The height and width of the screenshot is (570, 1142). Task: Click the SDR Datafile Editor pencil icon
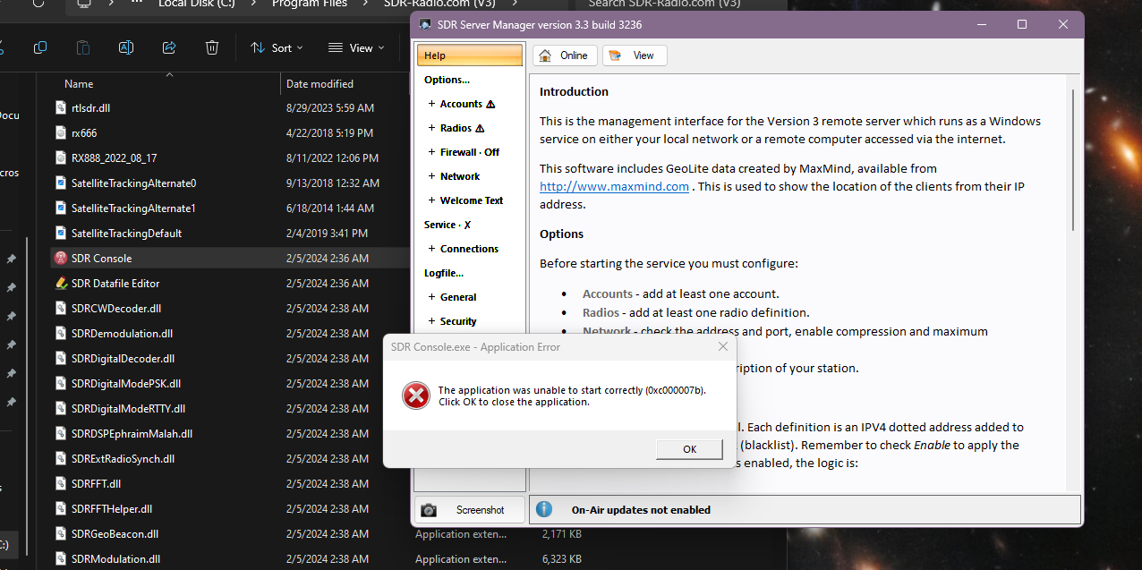[x=59, y=283]
